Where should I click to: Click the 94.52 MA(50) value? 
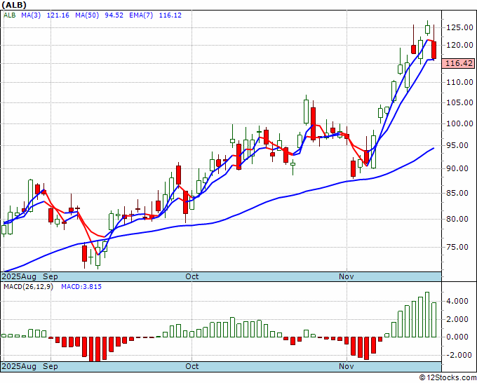pyautogui.click(x=114, y=15)
